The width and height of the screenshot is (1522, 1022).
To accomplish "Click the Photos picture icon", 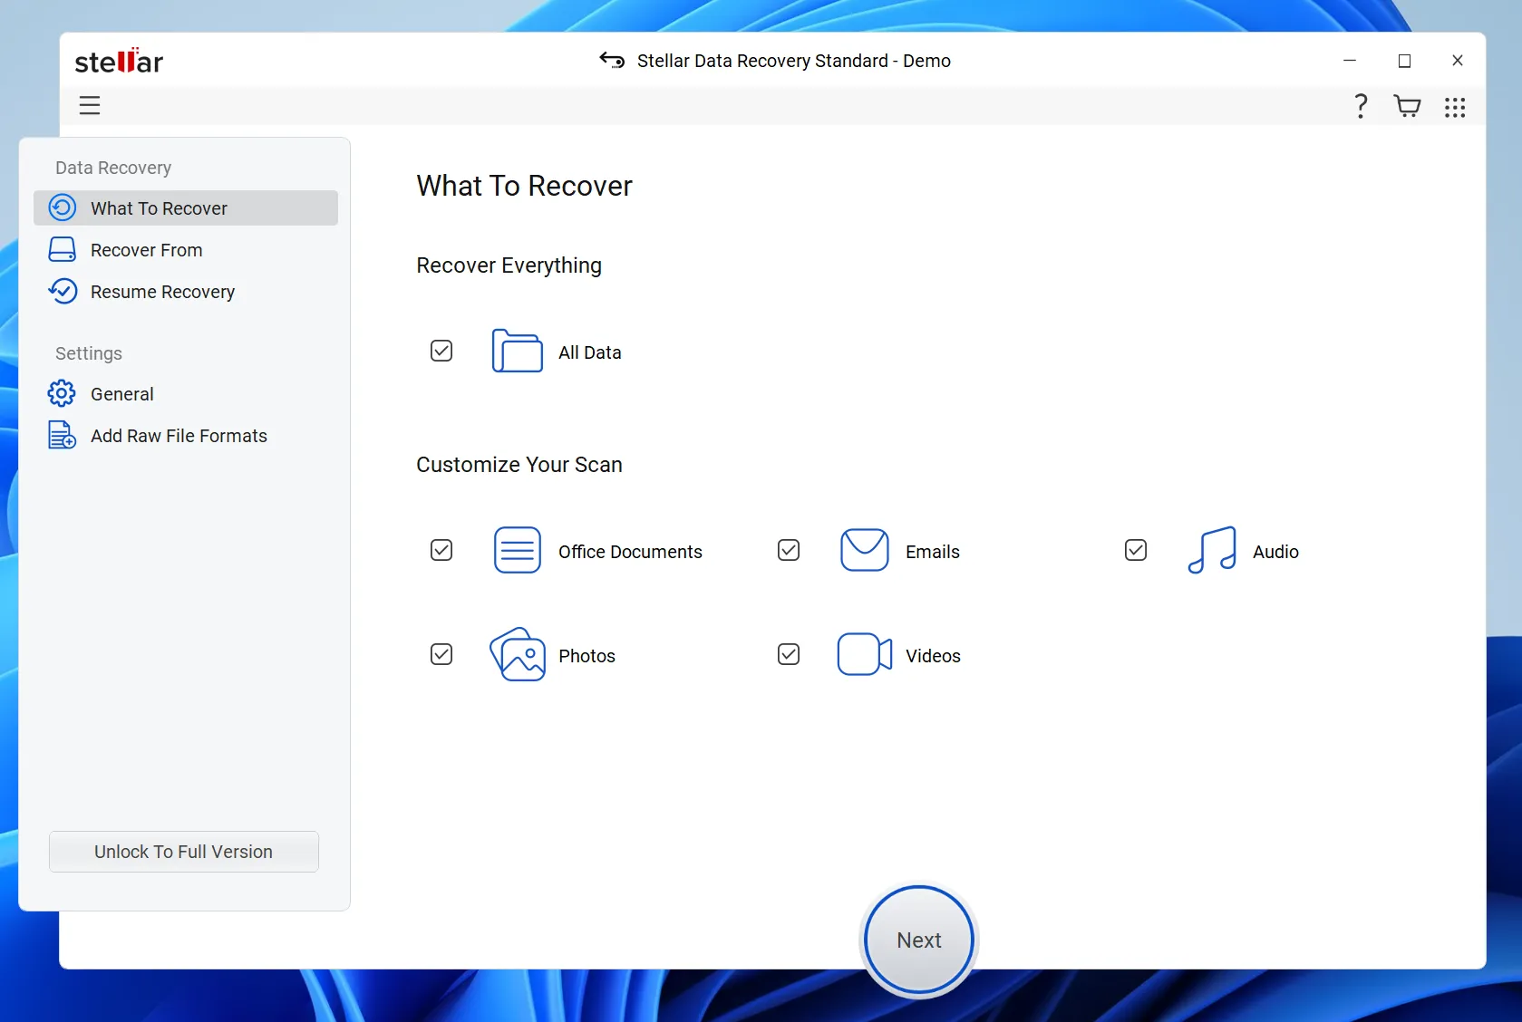I will [x=518, y=654].
